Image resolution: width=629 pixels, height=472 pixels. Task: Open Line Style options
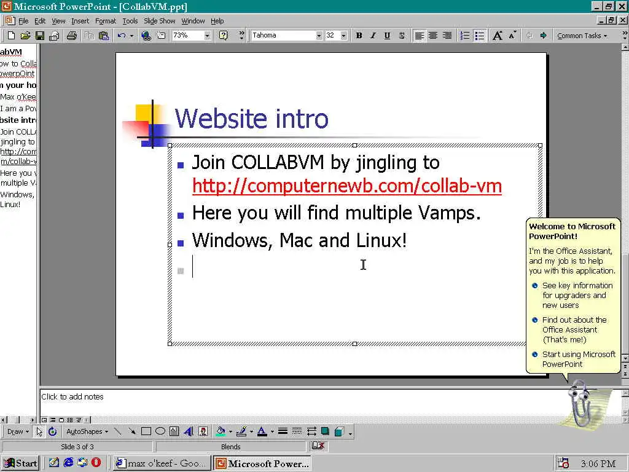pyautogui.click(x=283, y=431)
